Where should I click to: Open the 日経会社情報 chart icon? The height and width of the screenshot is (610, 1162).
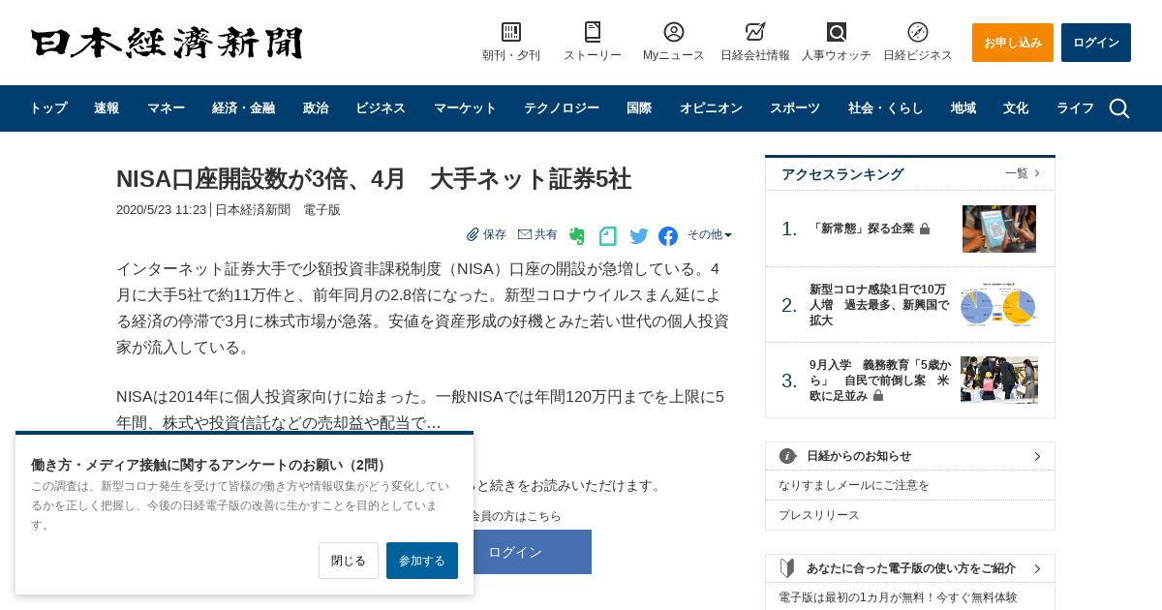[755, 32]
